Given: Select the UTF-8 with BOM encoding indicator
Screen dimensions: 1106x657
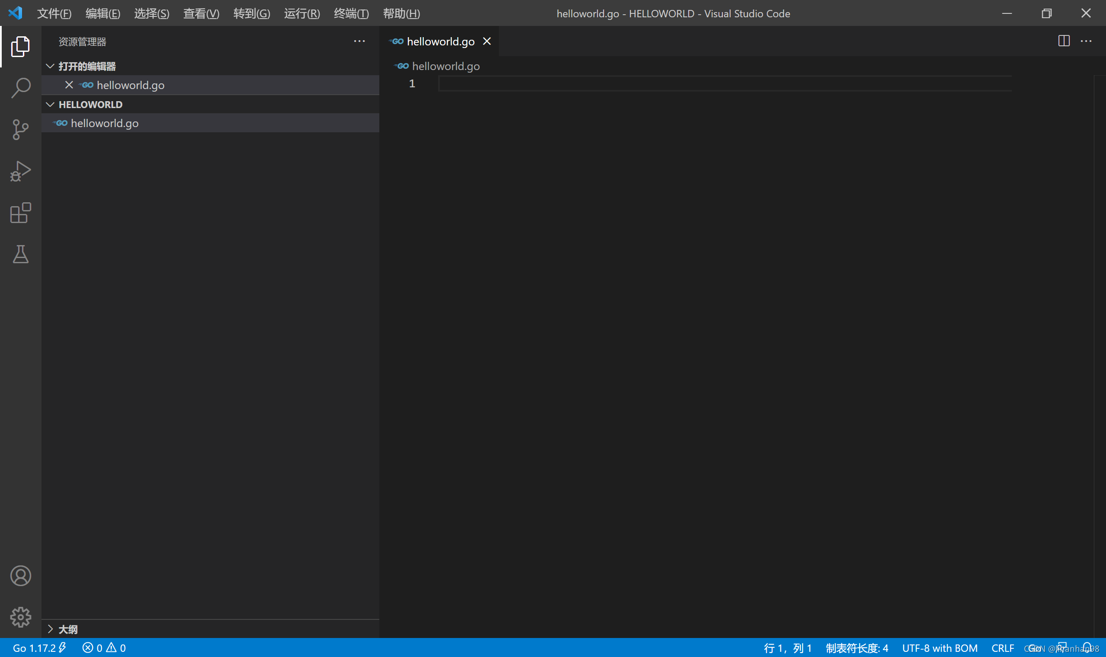Looking at the screenshot, I should tap(939, 647).
